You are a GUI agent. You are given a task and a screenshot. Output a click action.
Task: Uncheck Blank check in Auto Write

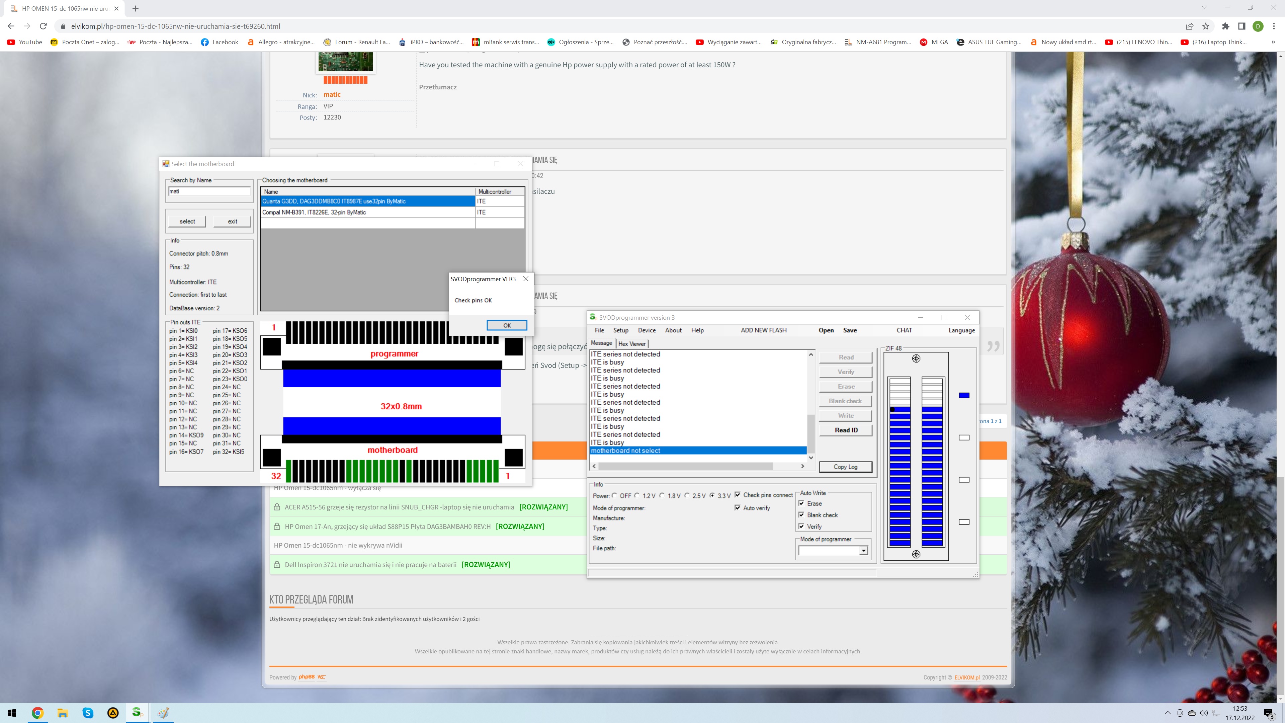[x=801, y=514]
